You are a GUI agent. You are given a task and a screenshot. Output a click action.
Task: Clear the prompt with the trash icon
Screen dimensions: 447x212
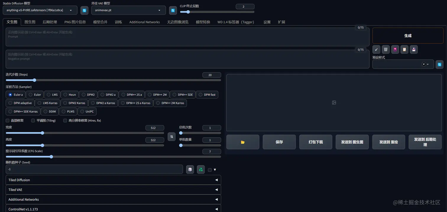(x=386, y=49)
